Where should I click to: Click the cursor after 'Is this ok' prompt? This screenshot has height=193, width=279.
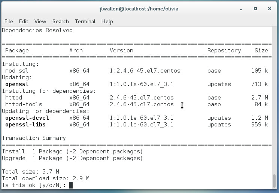71,185
